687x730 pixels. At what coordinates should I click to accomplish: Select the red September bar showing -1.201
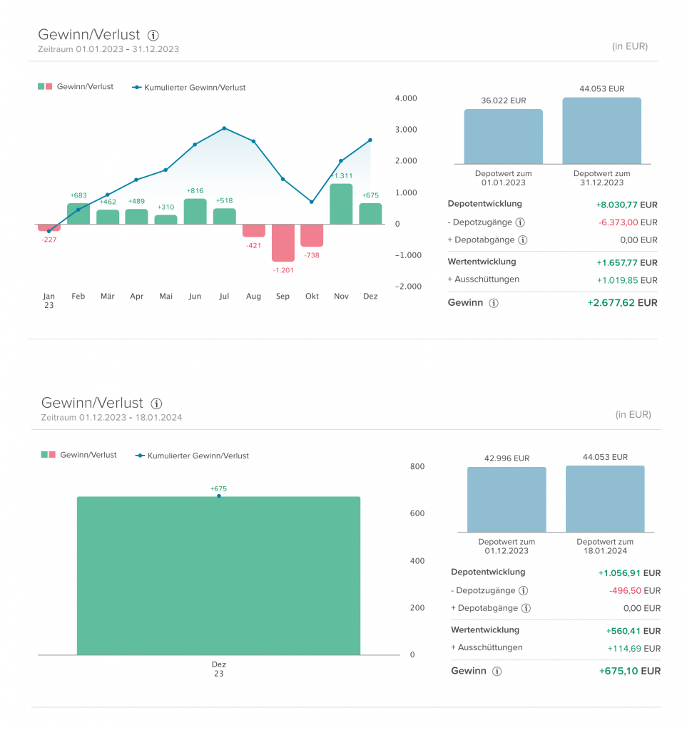click(x=283, y=243)
